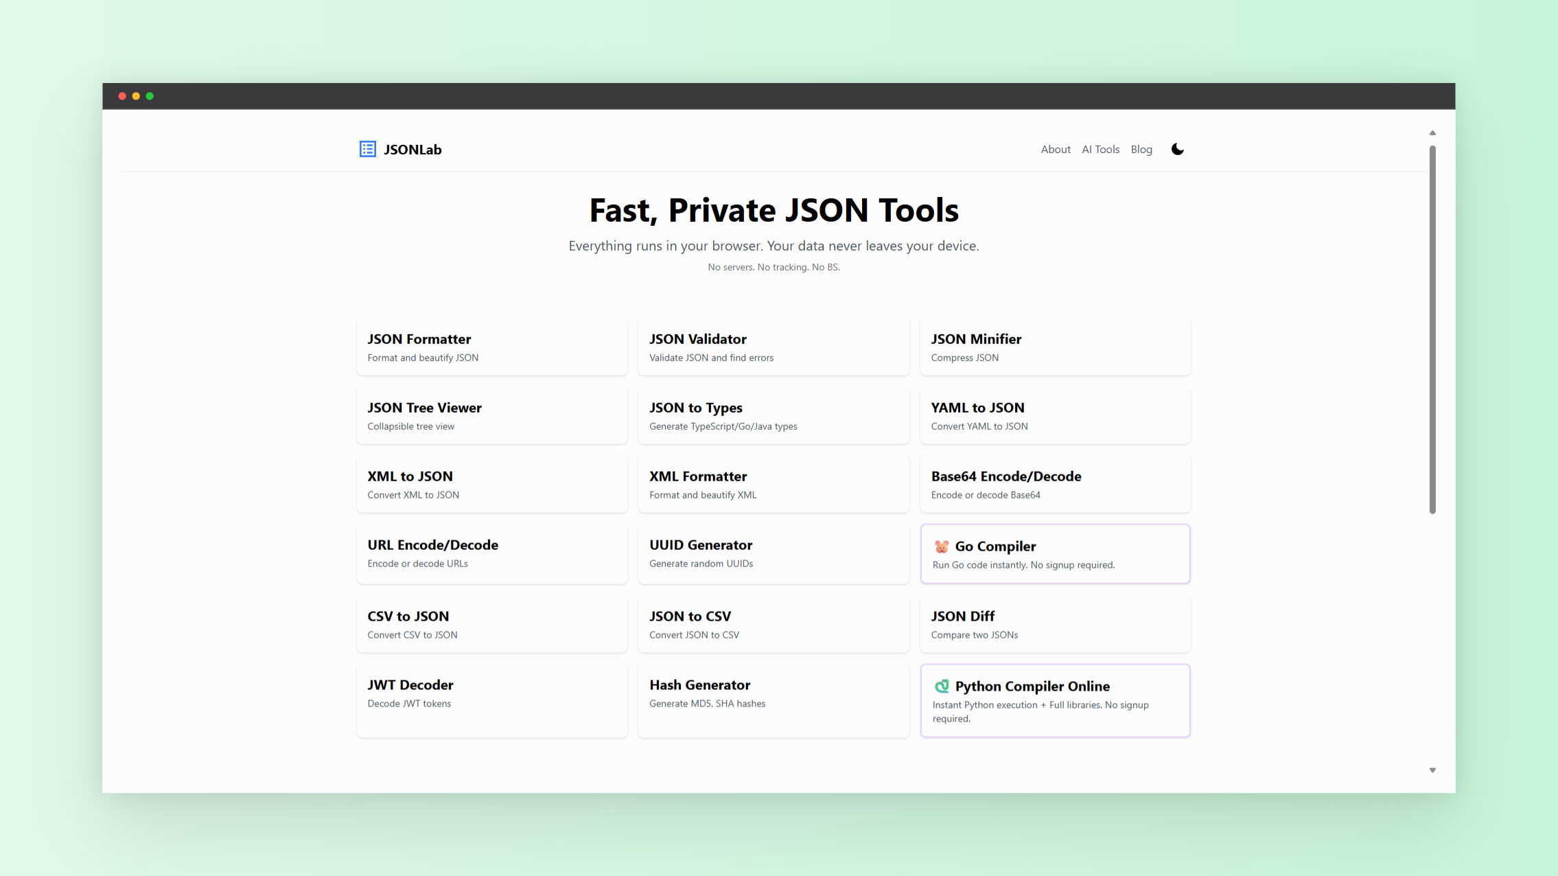The width and height of the screenshot is (1558, 876).
Task: Open the JSON Diff comparison tool
Action: 1055,623
